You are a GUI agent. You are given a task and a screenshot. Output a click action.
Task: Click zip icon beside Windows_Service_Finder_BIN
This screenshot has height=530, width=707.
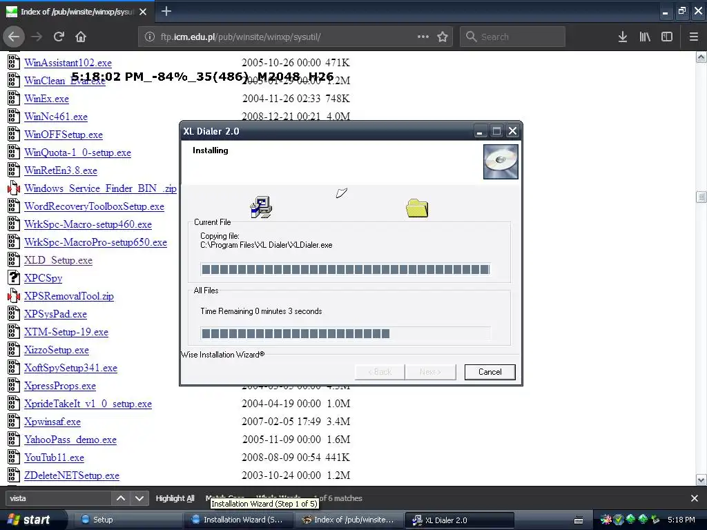14,188
